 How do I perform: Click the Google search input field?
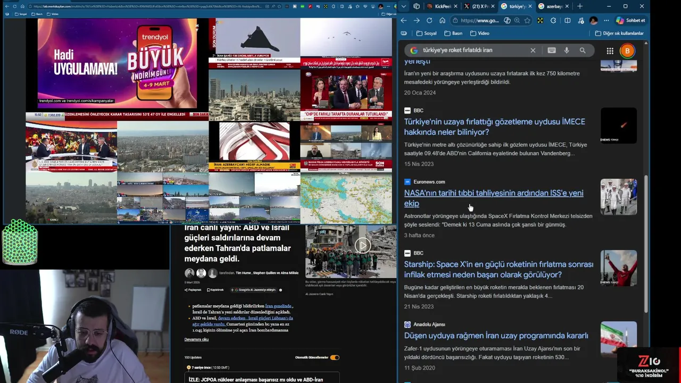point(474,50)
